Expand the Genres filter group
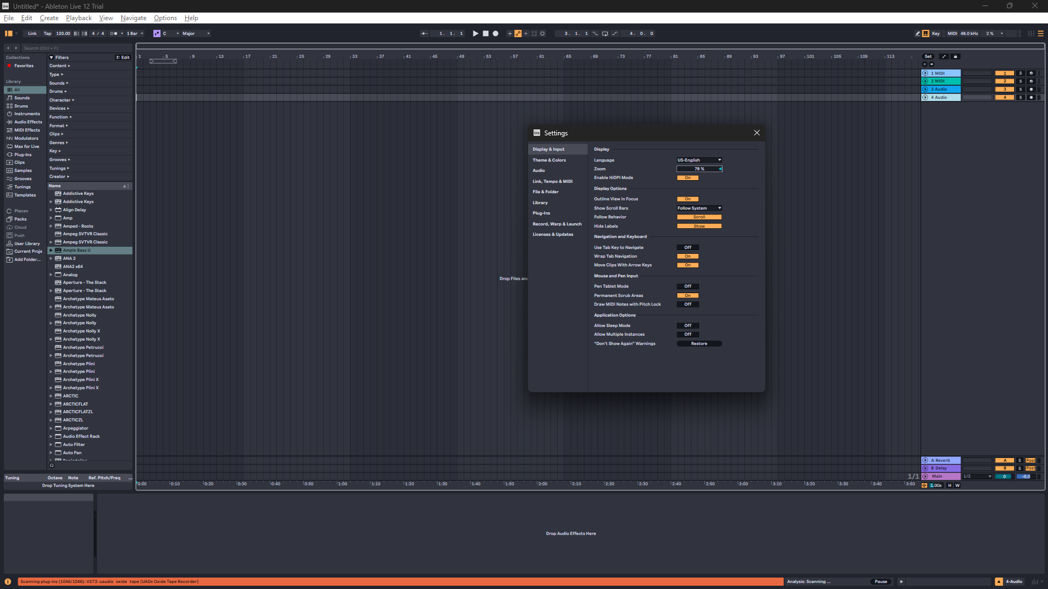1048x589 pixels. (x=58, y=143)
